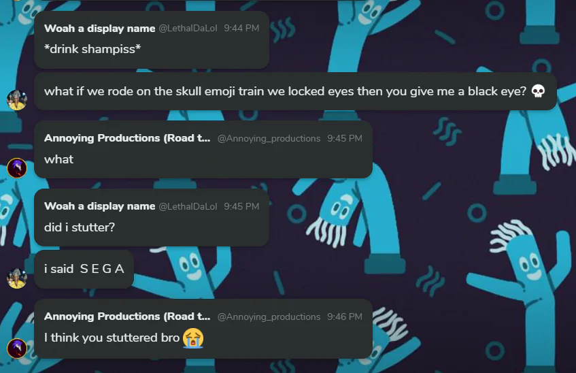Click the skull emoji train message bubble text
This screenshot has width=576, height=373.
tap(285, 91)
